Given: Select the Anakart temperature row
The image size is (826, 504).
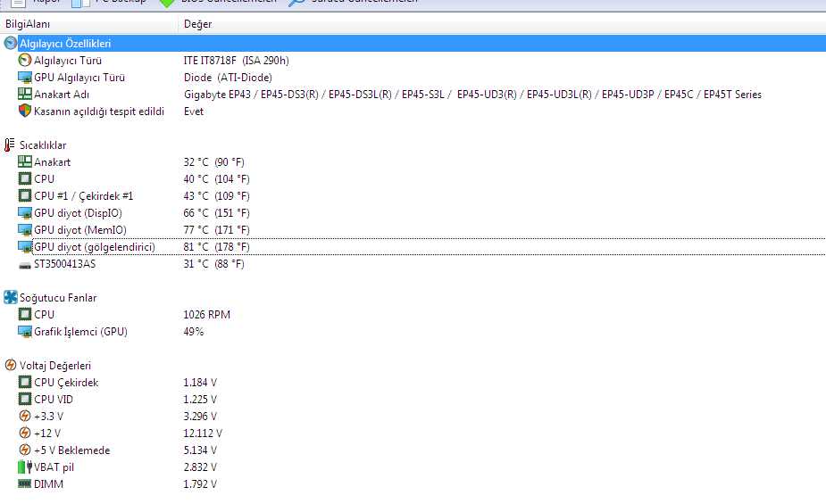Looking at the screenshot, I should [52, 162].
